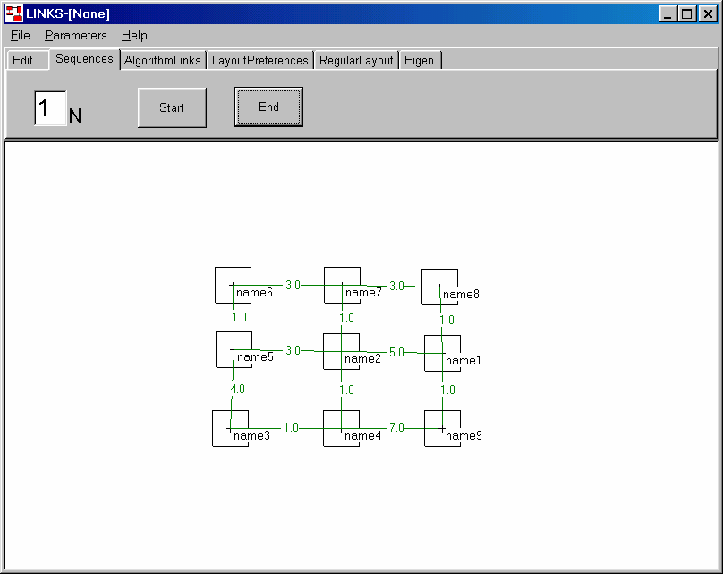Select the name8 node box

point(439,287)
